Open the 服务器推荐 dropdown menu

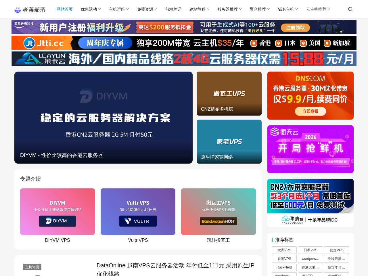pyautogui.click(x=229, y=9)
